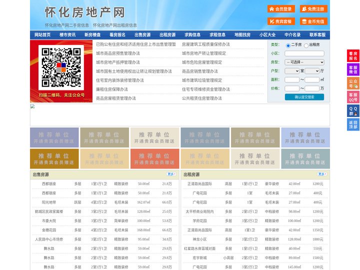Open the 房型 可选择 dropdown

tap(304, 62)
